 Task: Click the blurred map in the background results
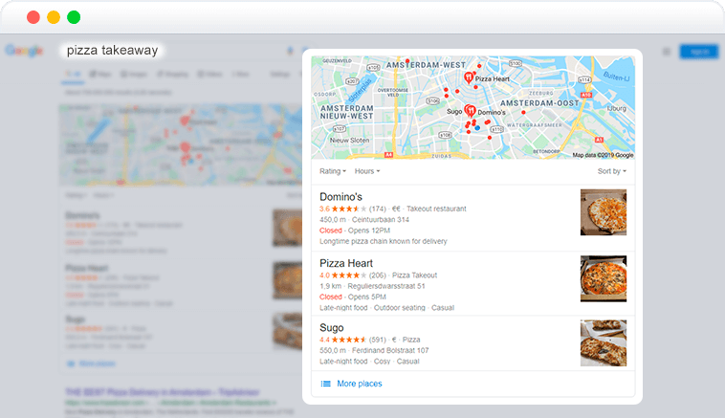pos(181,144)
